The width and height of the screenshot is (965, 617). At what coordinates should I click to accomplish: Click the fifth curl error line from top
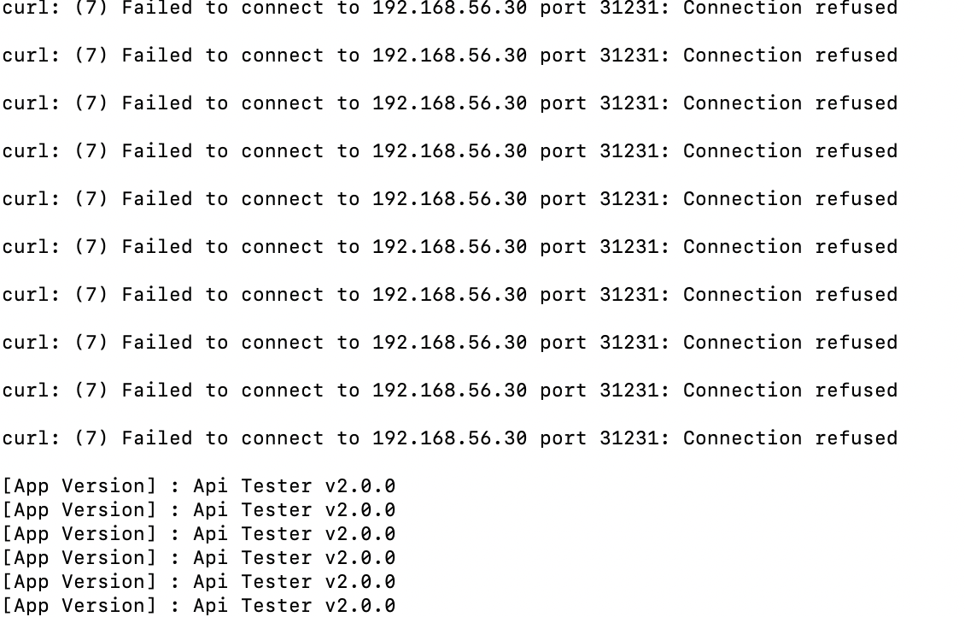pos(450,199)
